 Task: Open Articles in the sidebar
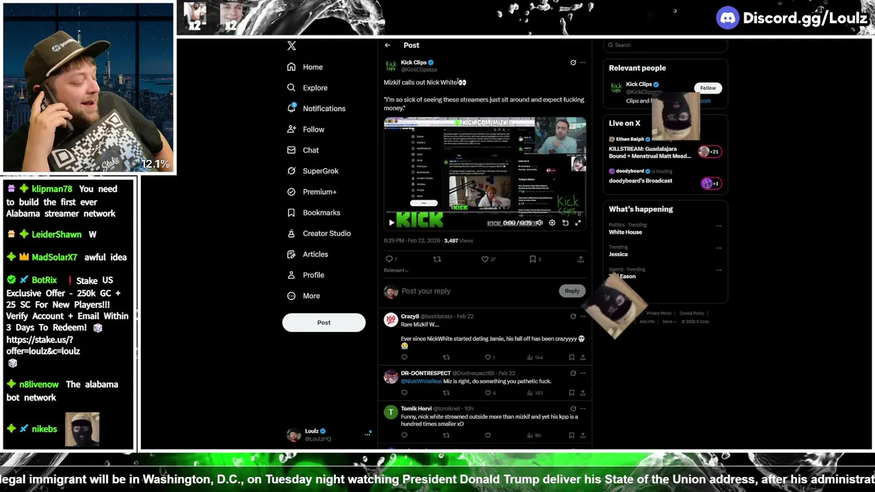pyautogui.click(x=307, y=254)
